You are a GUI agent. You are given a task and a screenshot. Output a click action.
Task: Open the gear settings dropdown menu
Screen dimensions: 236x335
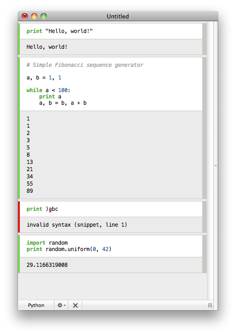(x=61, y=305)
